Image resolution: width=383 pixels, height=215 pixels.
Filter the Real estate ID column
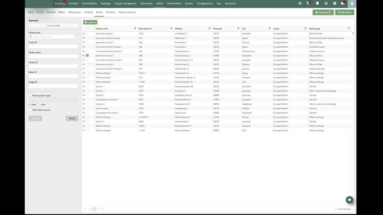click(171, 29)
